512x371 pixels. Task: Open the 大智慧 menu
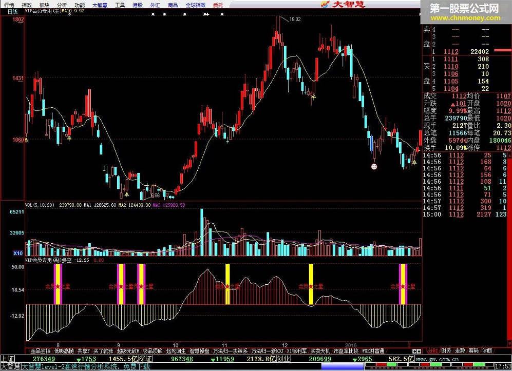100,5
